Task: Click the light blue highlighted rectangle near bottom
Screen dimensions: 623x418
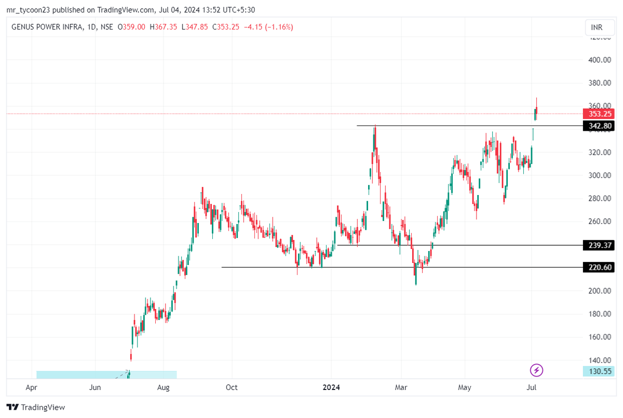Action: [106, 374]
